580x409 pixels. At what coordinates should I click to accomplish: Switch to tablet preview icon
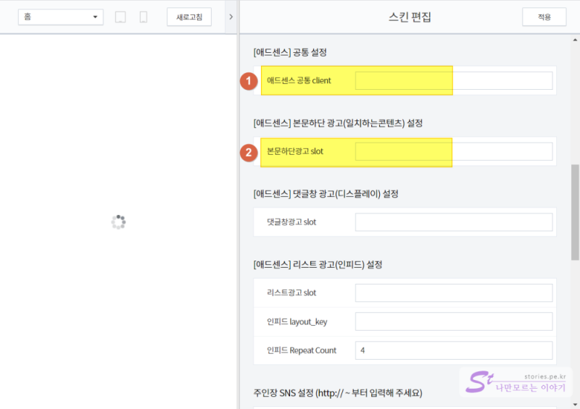tap(120, 17)
